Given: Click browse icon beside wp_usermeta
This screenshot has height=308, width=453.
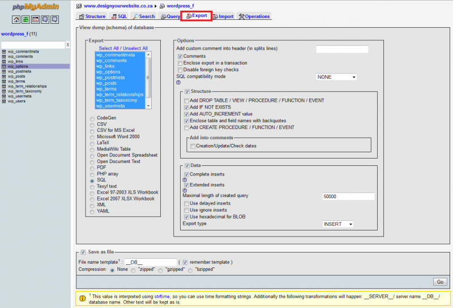Looking at the screenshot, I should coord(4,96).
